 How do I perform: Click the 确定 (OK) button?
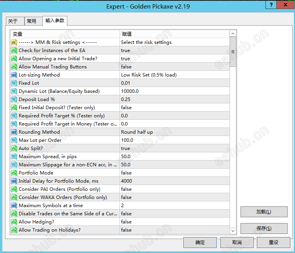point(200,243)
